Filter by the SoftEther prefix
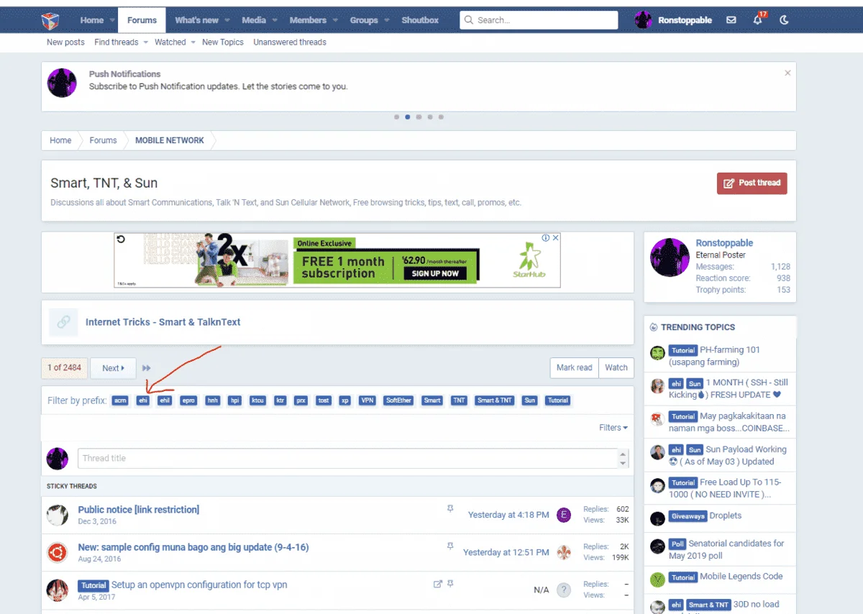Screen dimensions: 863x614 [398, 400]
